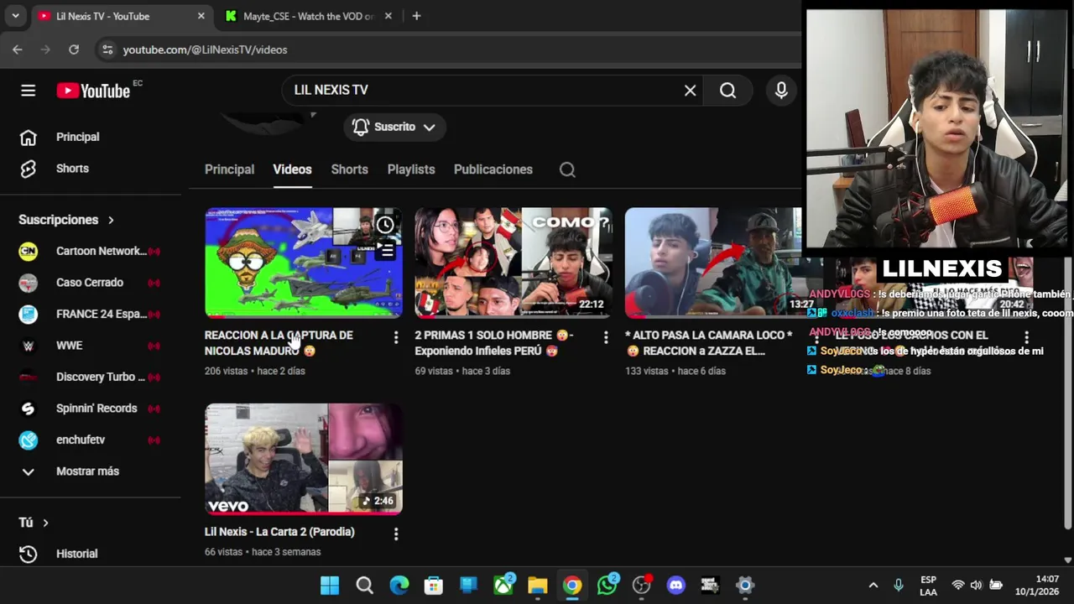Viewport: 1074px width, 604px height.
Task: Click the browser address bar URL
Action: (x=205, y=49)
